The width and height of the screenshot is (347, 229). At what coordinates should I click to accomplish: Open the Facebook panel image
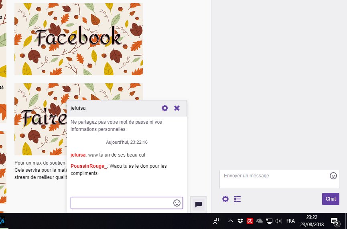coord(79,39)
